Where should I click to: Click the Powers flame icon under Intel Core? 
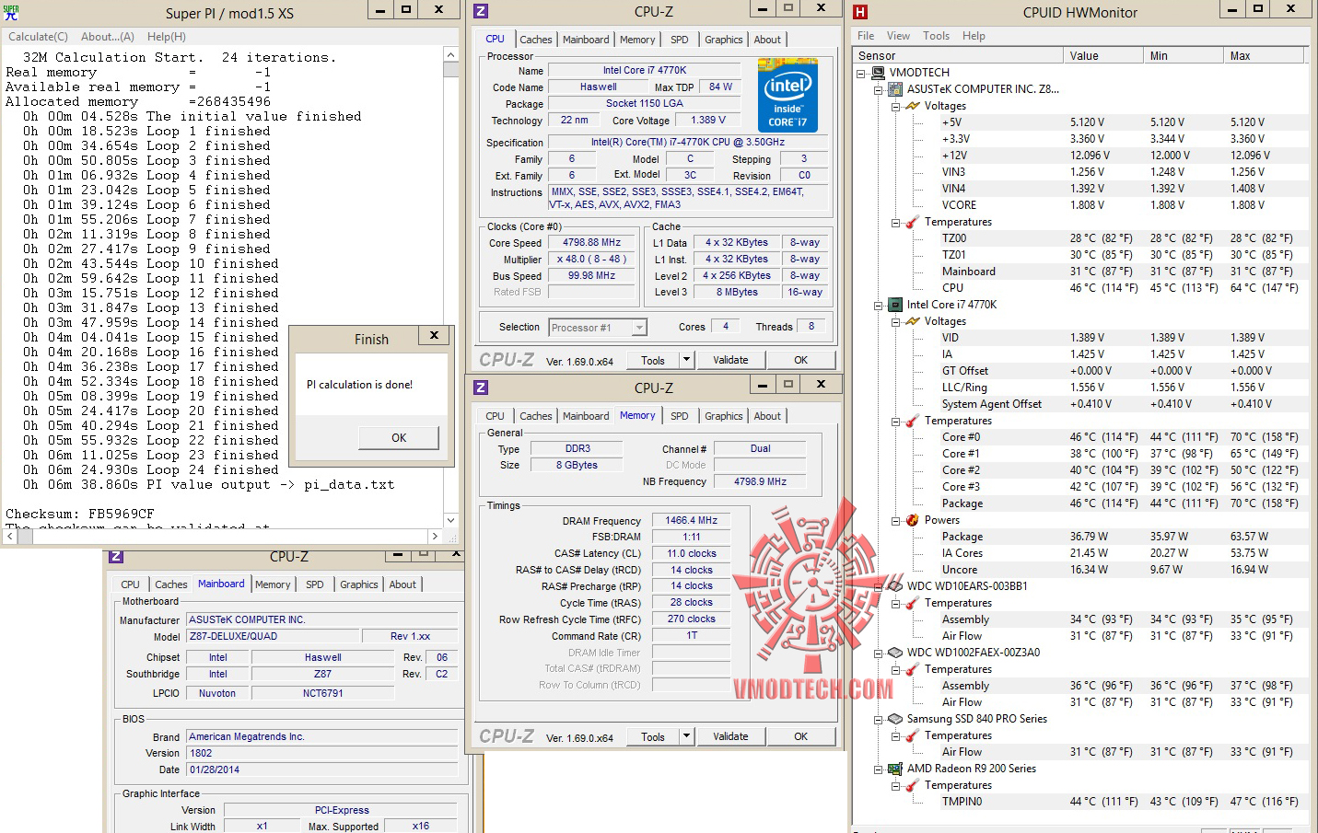pos(912,520)
